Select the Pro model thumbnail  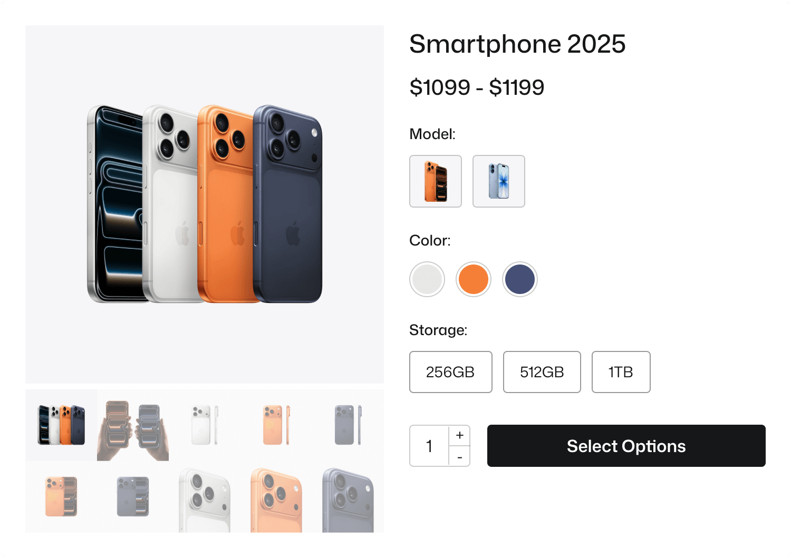[x=436, y=181]
